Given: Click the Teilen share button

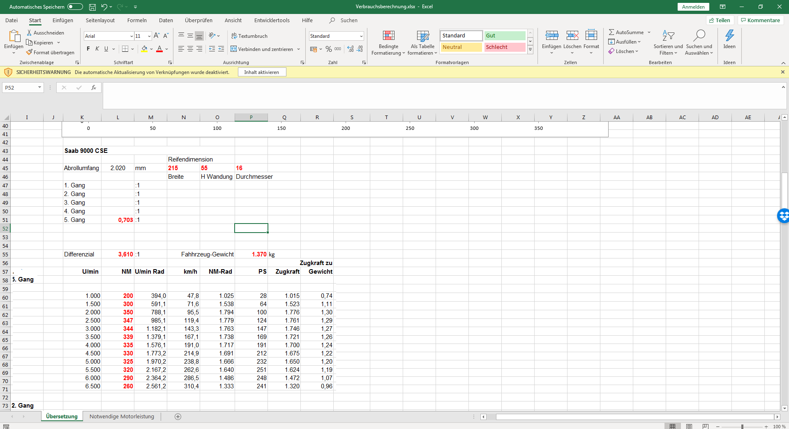Looking at the screenshot, I should point(720,20).
